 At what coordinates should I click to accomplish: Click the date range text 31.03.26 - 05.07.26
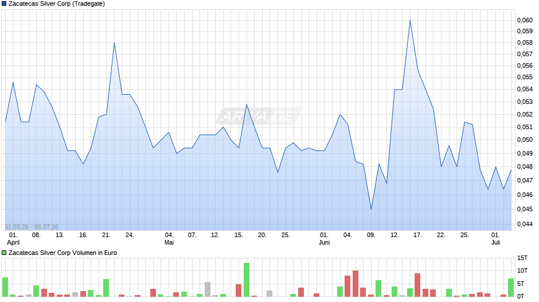(32, 227)
